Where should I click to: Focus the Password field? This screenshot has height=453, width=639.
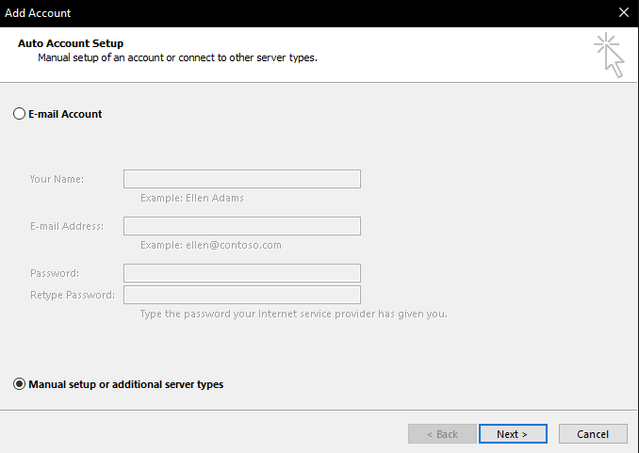tap(241, 273)
